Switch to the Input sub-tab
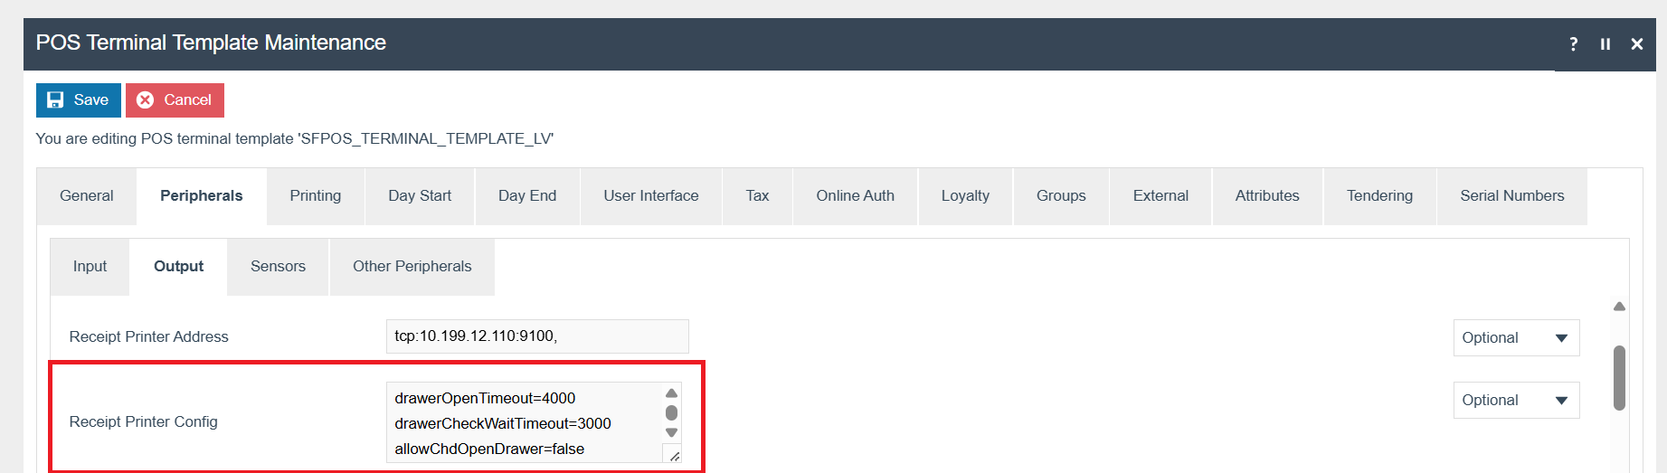The height and width of the screenshot is (473, 1667). [x=90, y=267]
